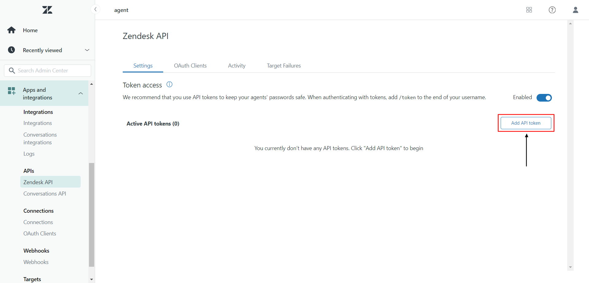Click the Search Admin Center field
This screenshot has width=589, height=283.
(48, 71)
